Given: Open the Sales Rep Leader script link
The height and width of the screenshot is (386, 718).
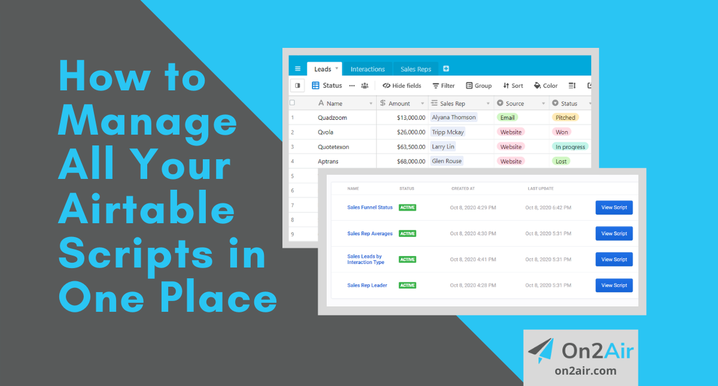Looking at the screenshot, I should 367,285.
